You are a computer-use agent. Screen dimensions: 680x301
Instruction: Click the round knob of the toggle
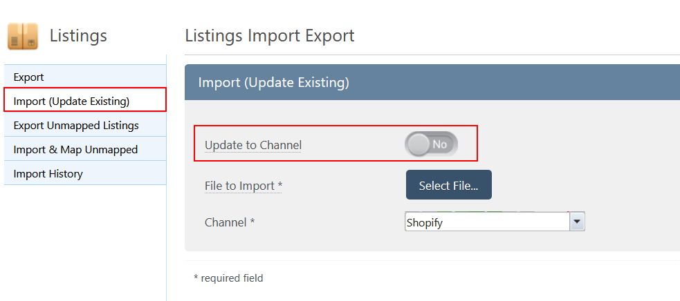[419, 144]
